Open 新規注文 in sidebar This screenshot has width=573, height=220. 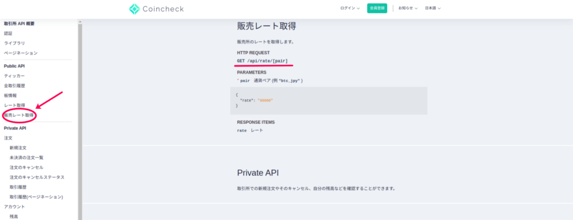(18, 148)
